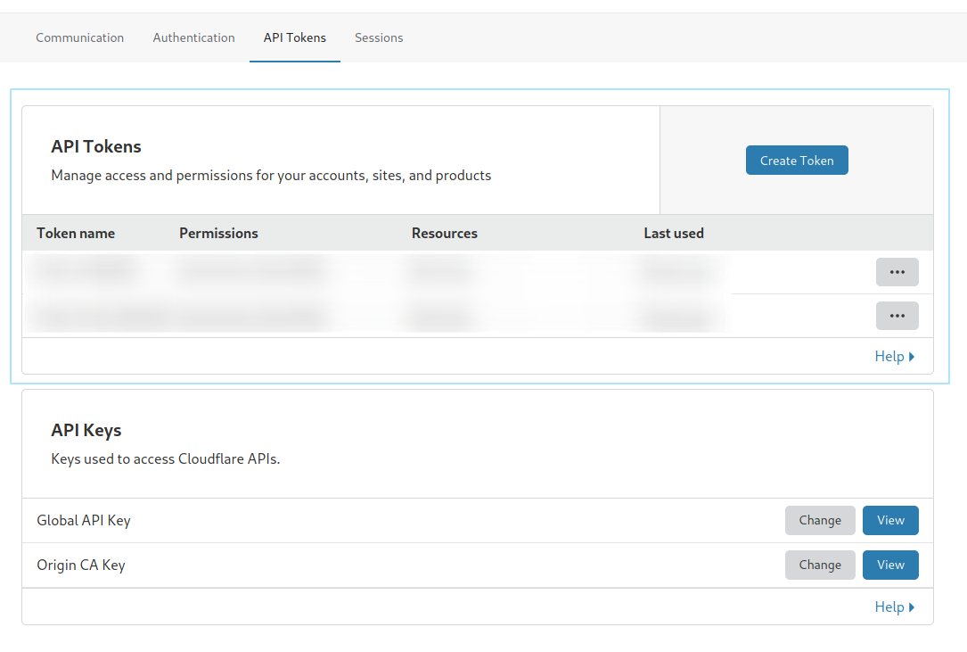The image size is (967, 652).
Task: View the Origin CA Key
Action: click(x=890, y=565)
